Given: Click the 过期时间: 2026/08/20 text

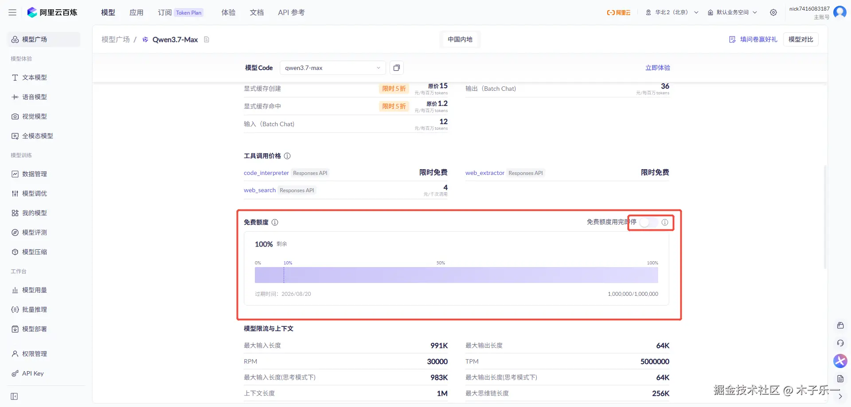Looking at the screenshot, I should [283, 294].
